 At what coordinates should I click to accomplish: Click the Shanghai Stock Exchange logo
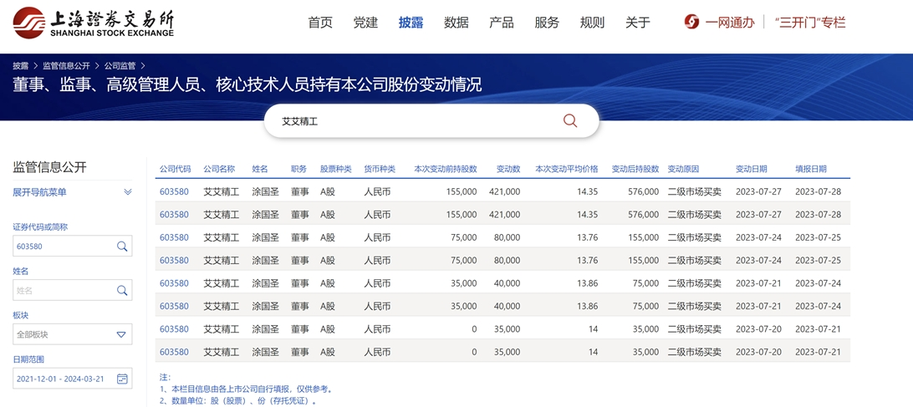tap(94, 23)
